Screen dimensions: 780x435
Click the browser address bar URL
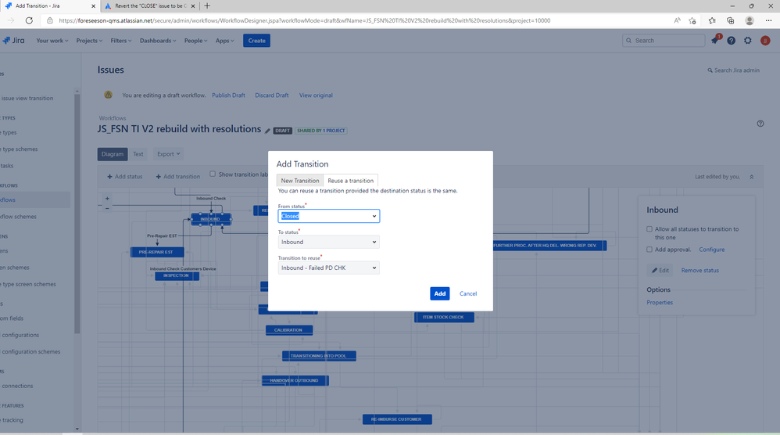(305, 20)
